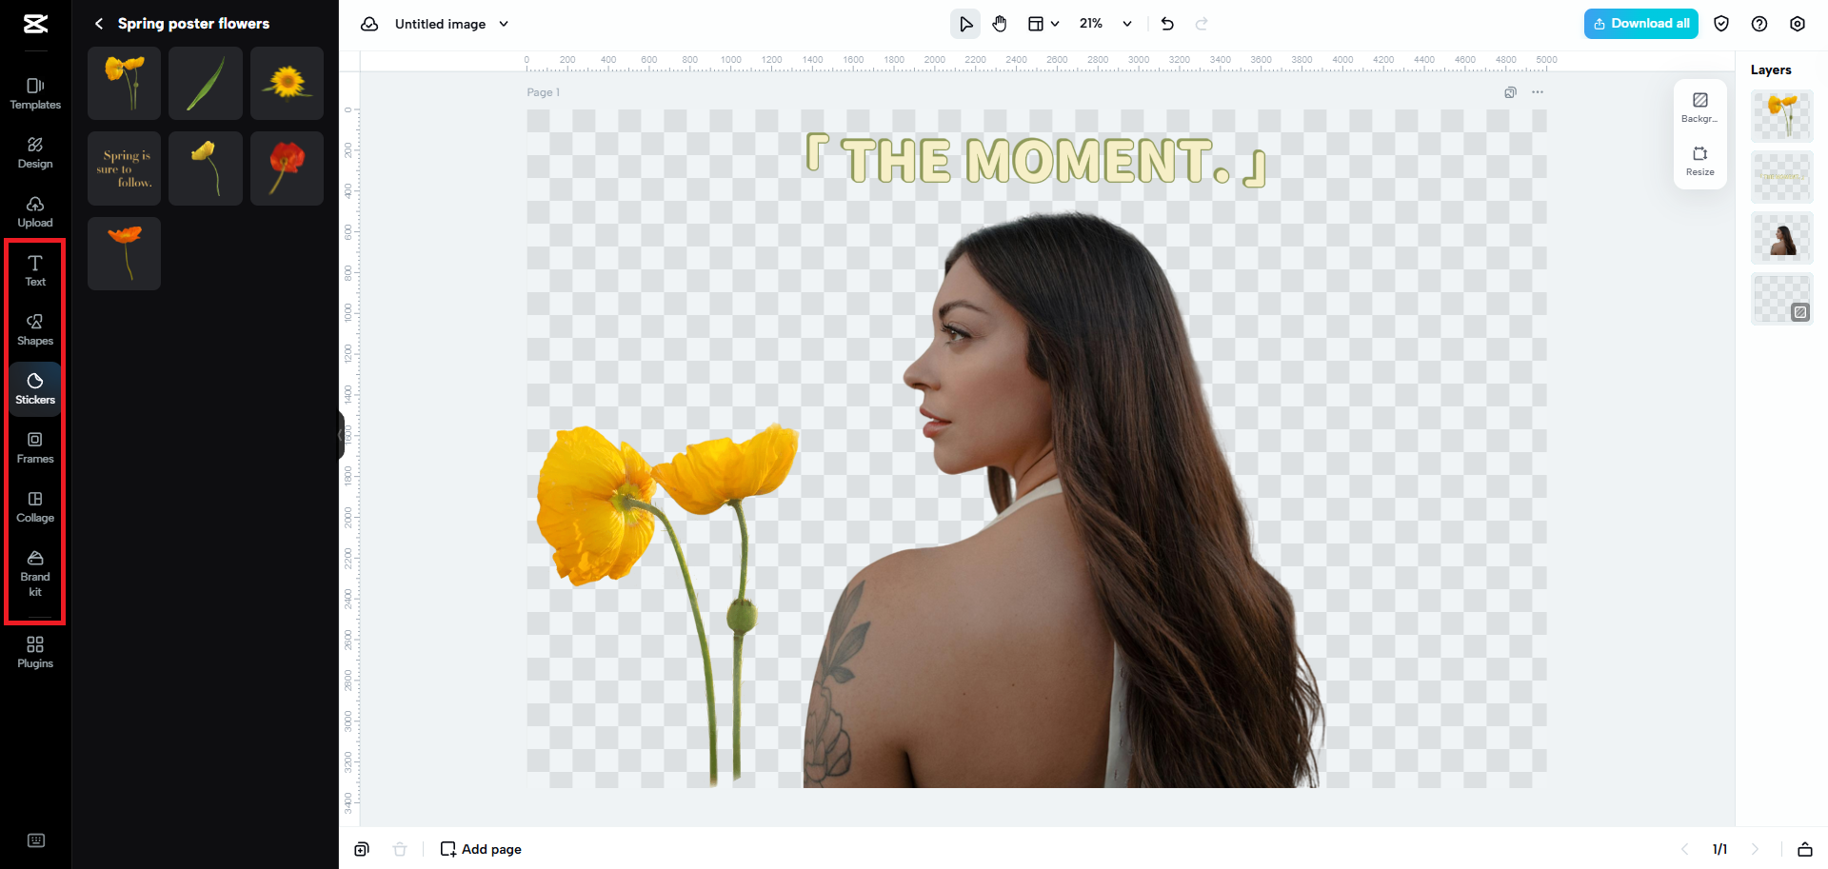Click the Download all button
1828x869 pixels.
(1640, 23)
